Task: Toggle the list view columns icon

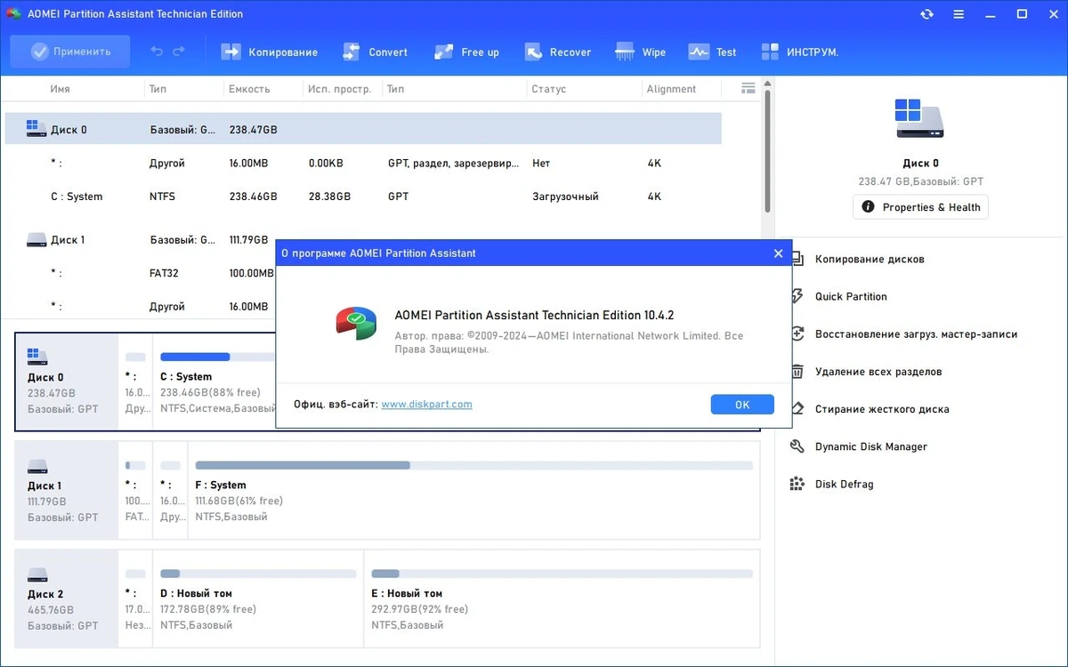Action: click(748, 88)
